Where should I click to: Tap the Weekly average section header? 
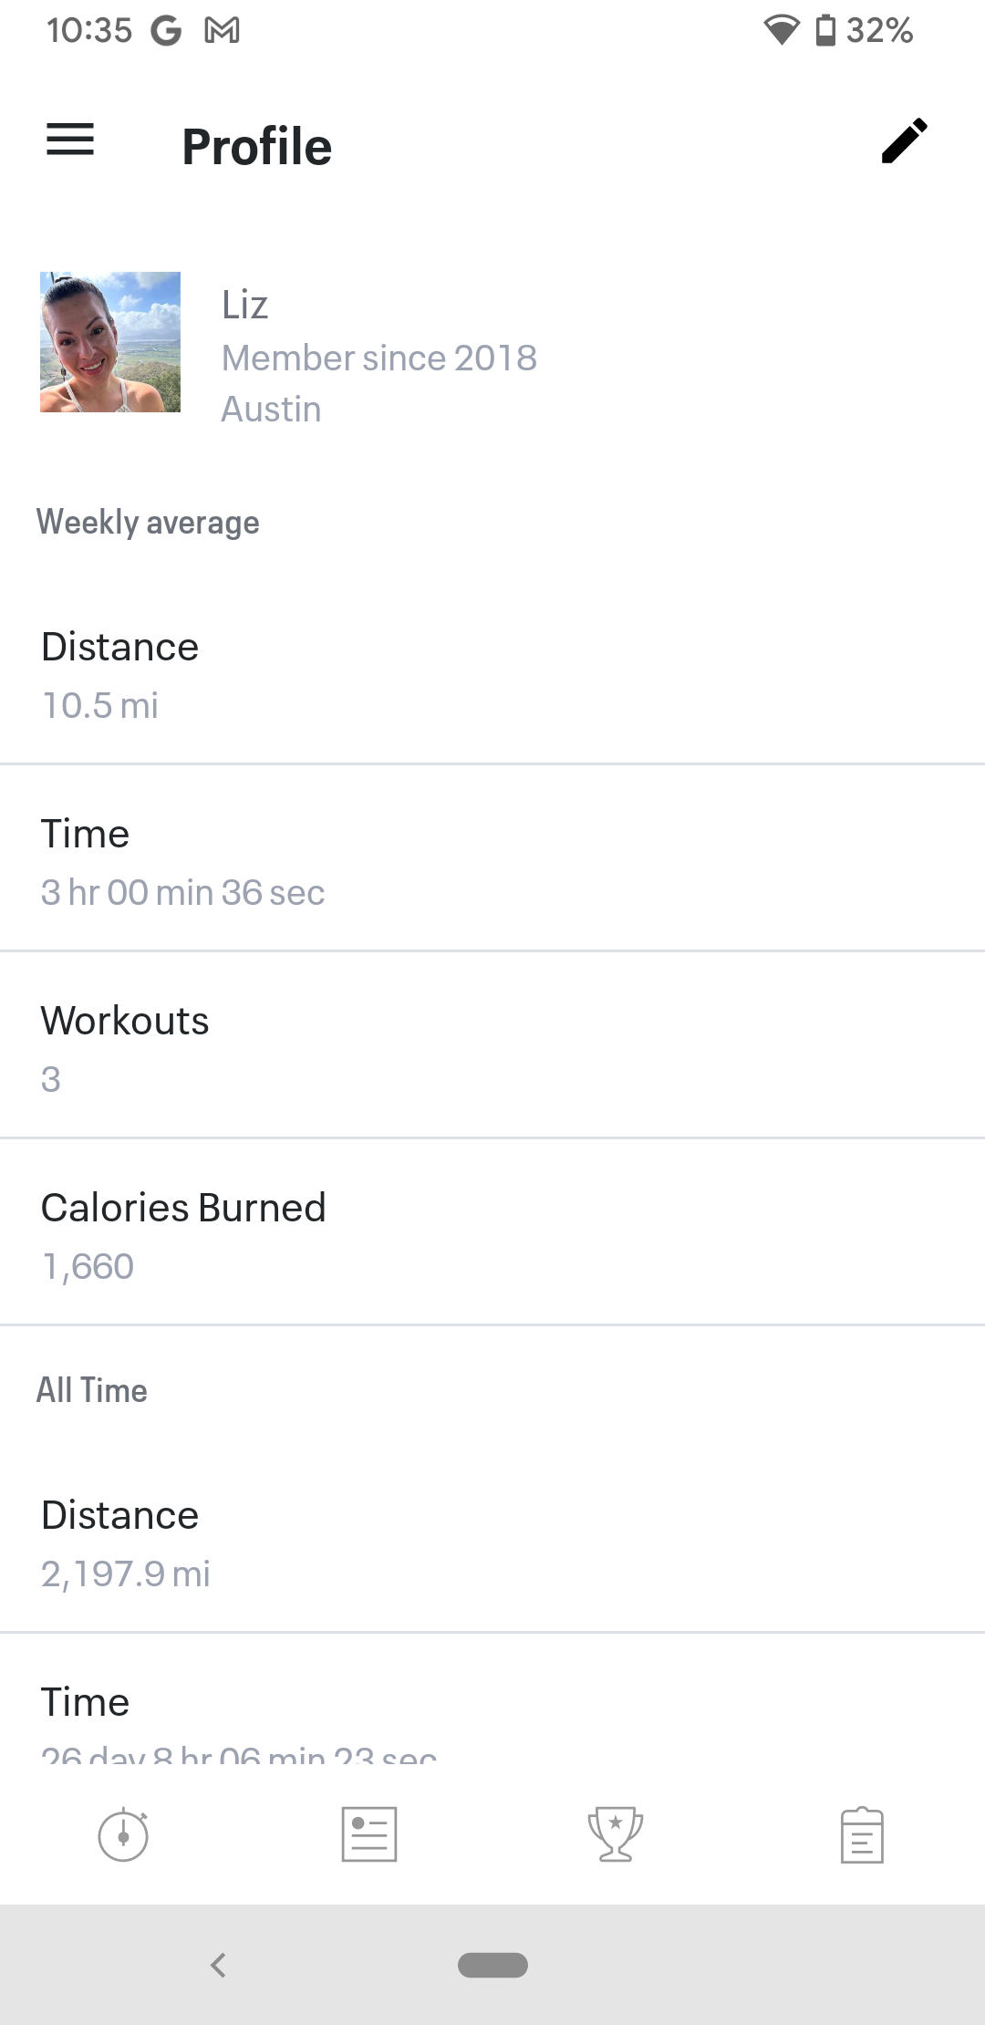(148, 523)
